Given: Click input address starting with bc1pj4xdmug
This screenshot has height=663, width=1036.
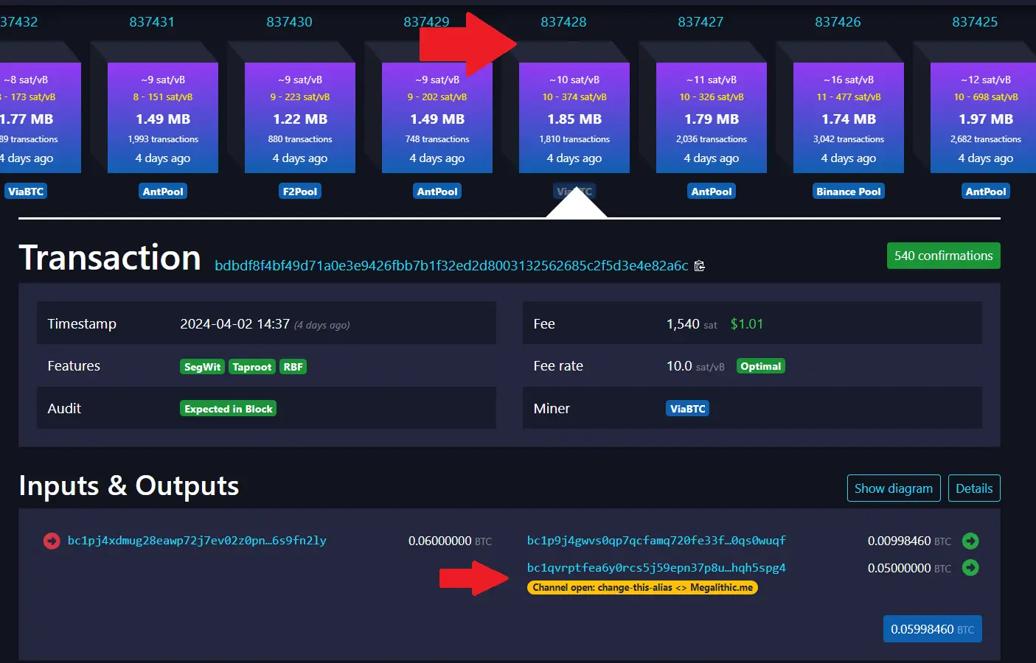Looking at the screenshot, I should point(196,540).
